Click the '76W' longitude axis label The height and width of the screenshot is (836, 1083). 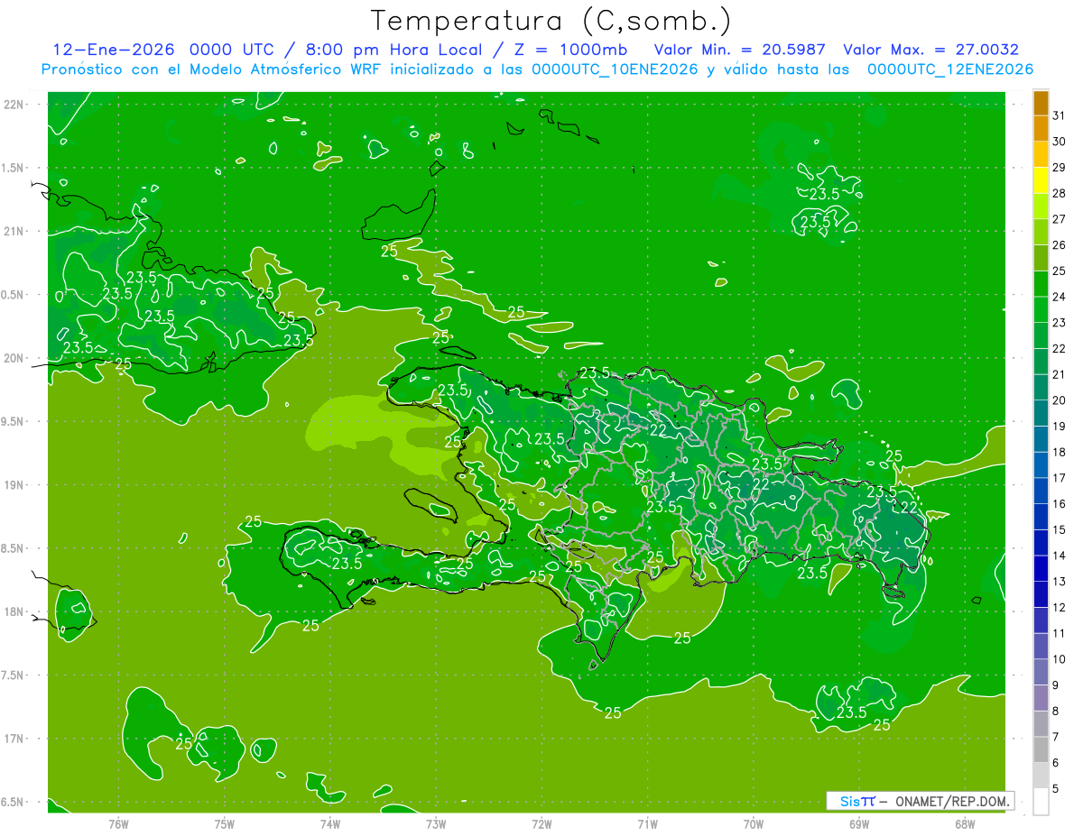pyautogui.click(x=118, y=824)
